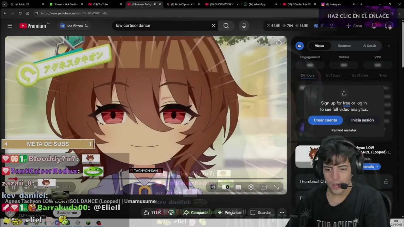Click the 44.9K stat in header
The image size is (404, 227).
coord(273,26)
